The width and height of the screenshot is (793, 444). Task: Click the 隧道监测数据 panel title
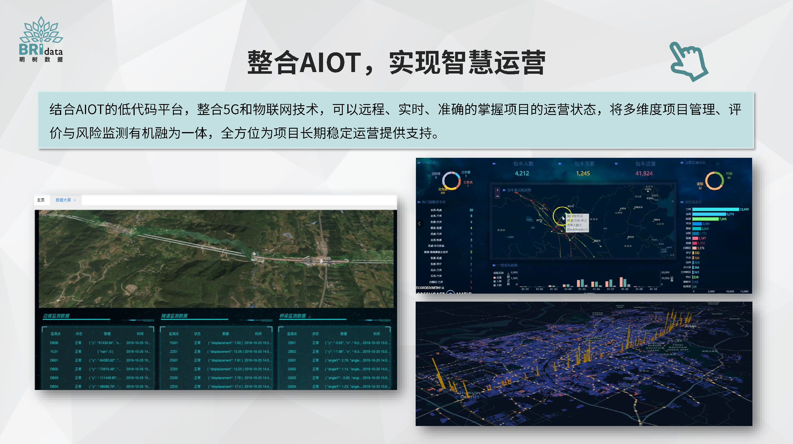tap(174, 316)
